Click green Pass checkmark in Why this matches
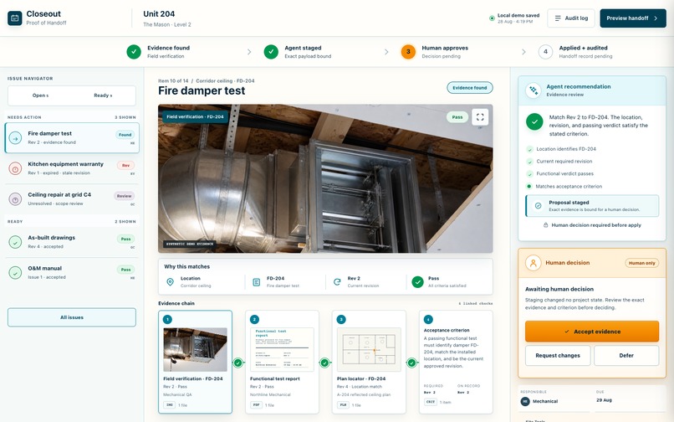The image size is (674, 422). 418,282
